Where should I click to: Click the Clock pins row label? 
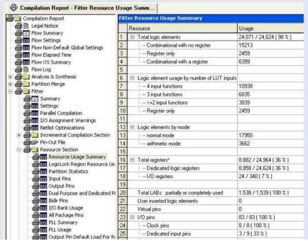158,225
